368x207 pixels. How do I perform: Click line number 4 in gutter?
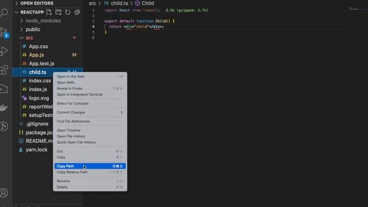[x=93, y=26]
